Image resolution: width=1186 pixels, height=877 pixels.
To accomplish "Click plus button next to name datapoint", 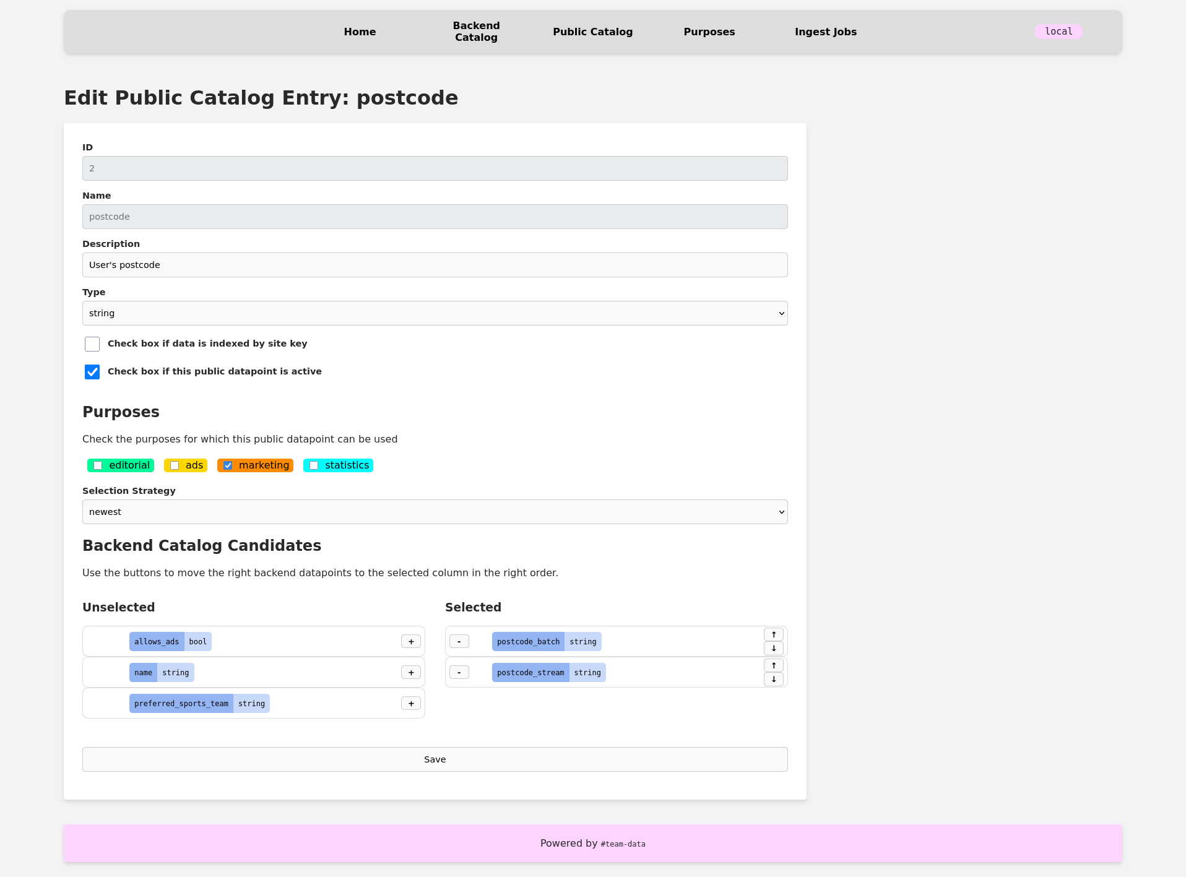I will pos(410,672).
